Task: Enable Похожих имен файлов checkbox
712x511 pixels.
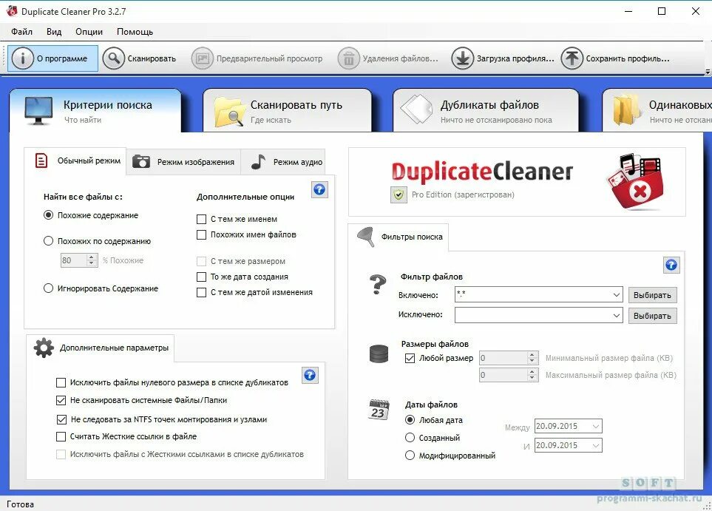Action: pos(201,234)
